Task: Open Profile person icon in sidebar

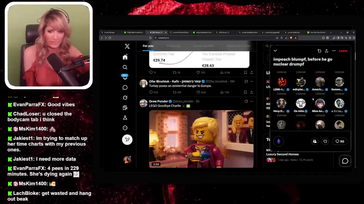Action: [125, 118]
